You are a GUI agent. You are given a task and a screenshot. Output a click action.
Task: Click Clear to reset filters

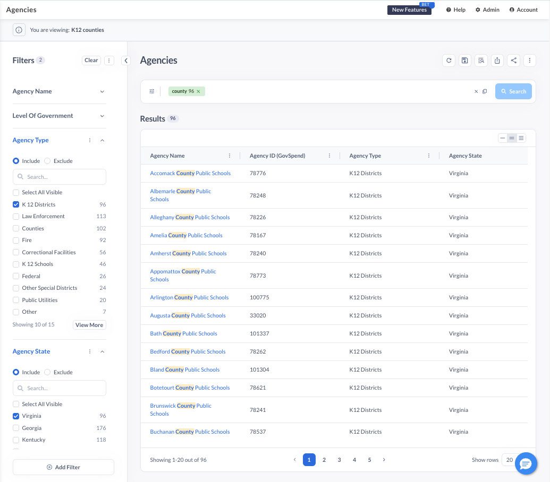tap(91, 61)
